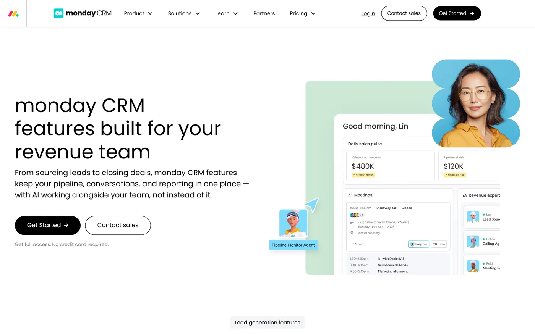Click the Lea Lead Sourcing agent avatar
The width and height of the screenshot is (535, 334).
473,217
